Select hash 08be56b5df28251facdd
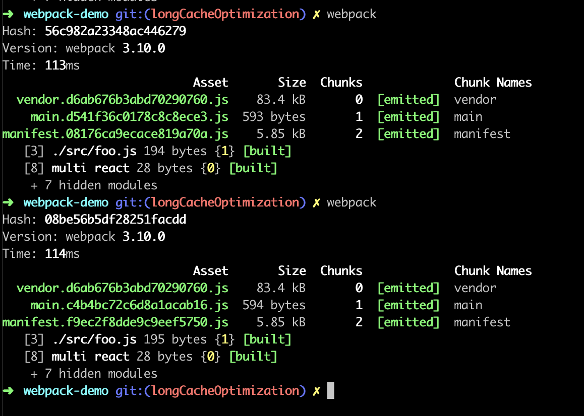The width and height of the screenshot is (584, 416). pyautogui.click(x=115, y=219)
